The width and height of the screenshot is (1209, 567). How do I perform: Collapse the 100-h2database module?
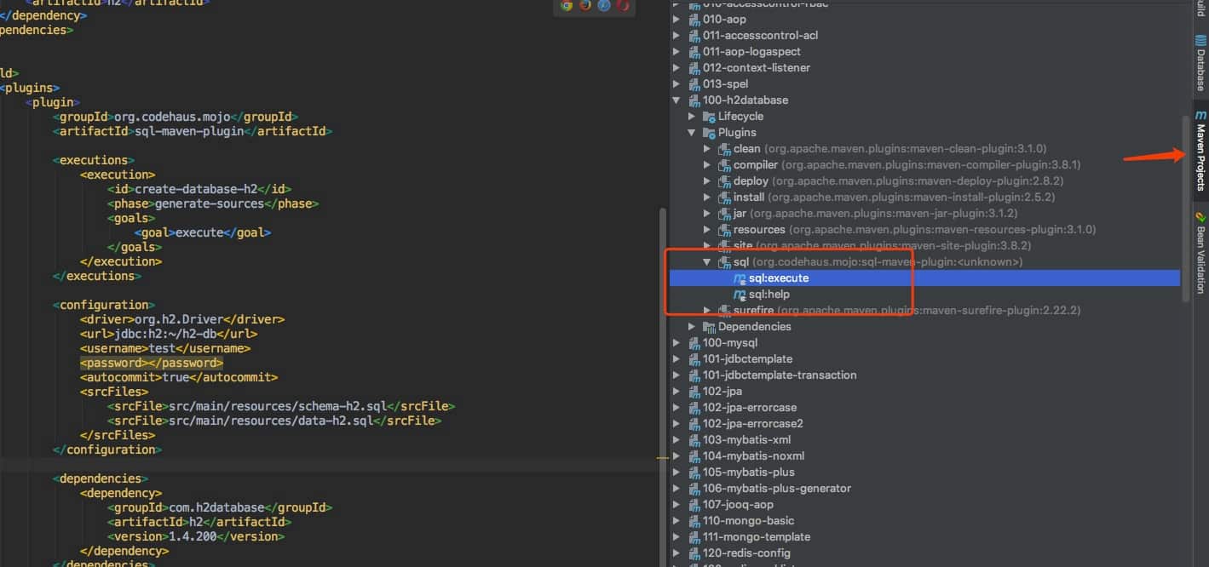pos(676,100)
